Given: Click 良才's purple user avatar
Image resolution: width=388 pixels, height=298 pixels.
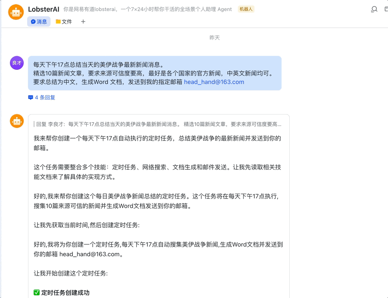Looking at the screenshot, I should coord(16,63).
